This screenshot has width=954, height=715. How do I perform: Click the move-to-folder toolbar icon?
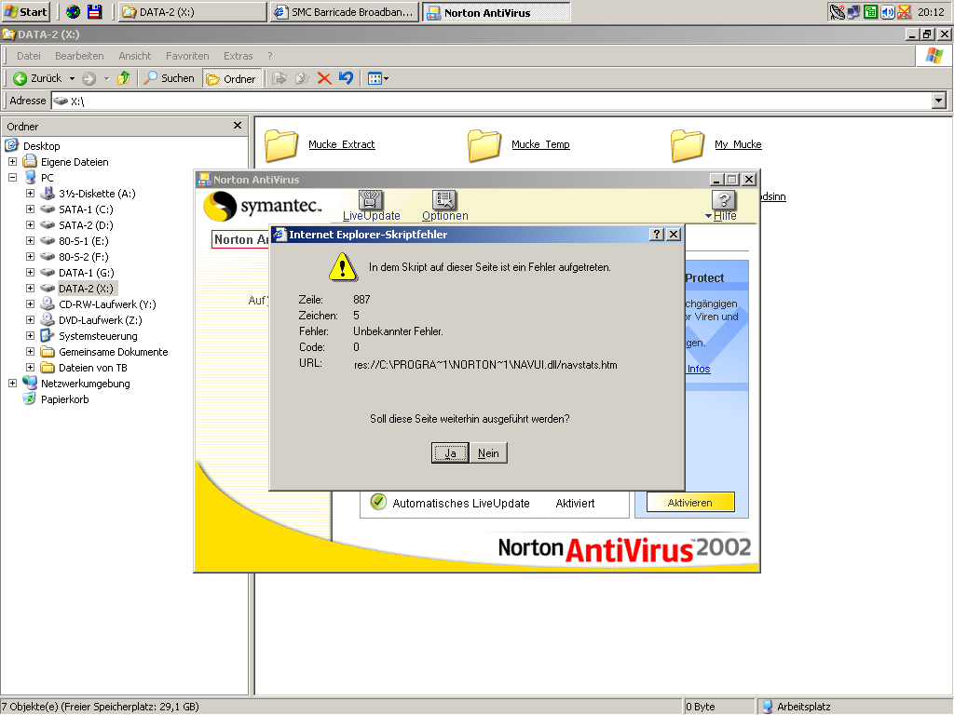click(x=279, y=78)
